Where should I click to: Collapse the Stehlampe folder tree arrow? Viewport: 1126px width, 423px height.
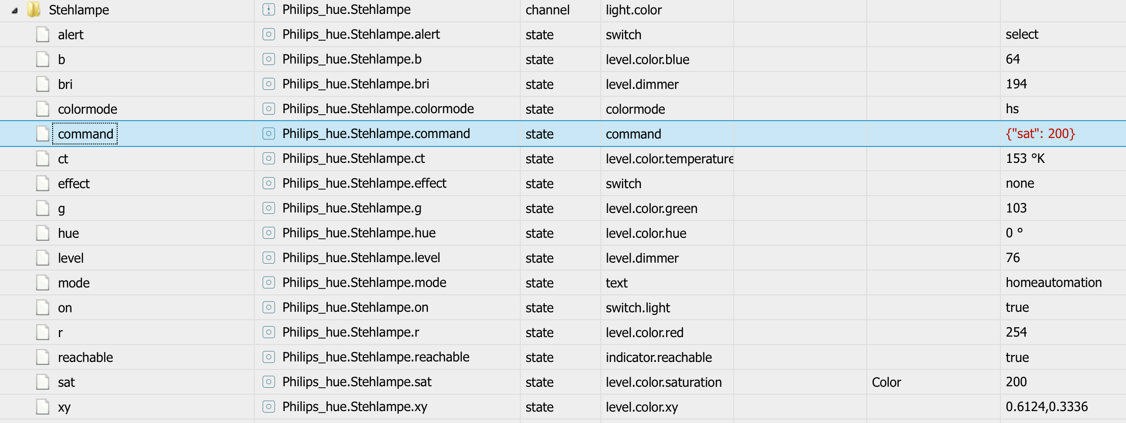tap(15, 10)
